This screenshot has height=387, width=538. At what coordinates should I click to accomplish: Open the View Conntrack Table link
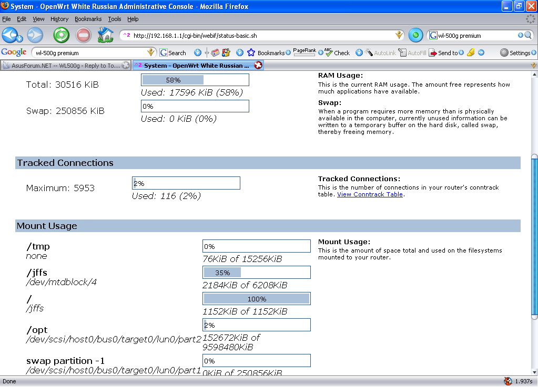(370, 194)
